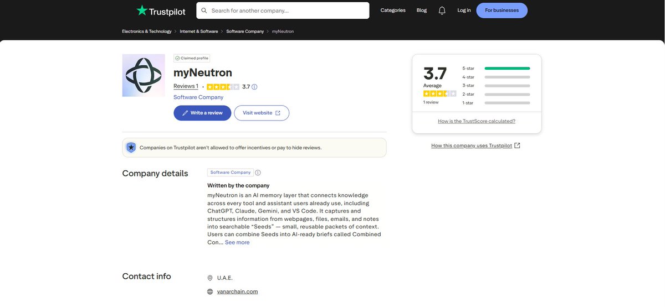Click the myNeutron company logo
The width and height of the screenshot is (665, 307).
[144, 75]
